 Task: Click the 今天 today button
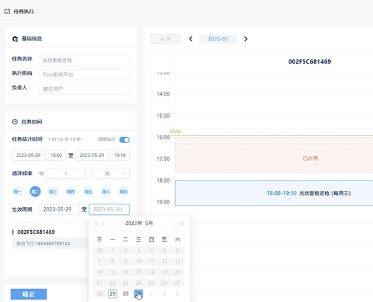165,39
